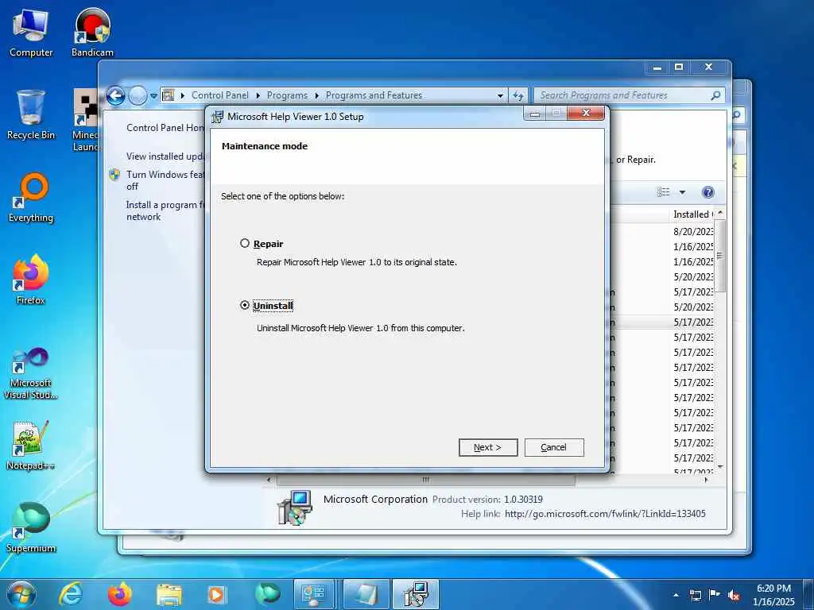Image resolution: width=814 pixels, height=610 pixels.
Task: Open Internet Explorer from taskbar
Action: (71, 594)
